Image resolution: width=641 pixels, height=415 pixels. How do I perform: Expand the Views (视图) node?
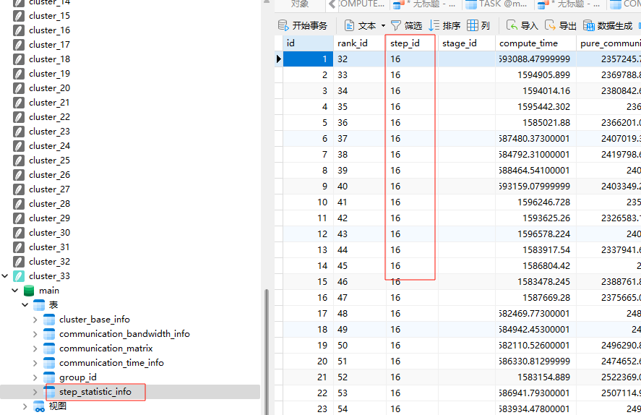(25, 406)
